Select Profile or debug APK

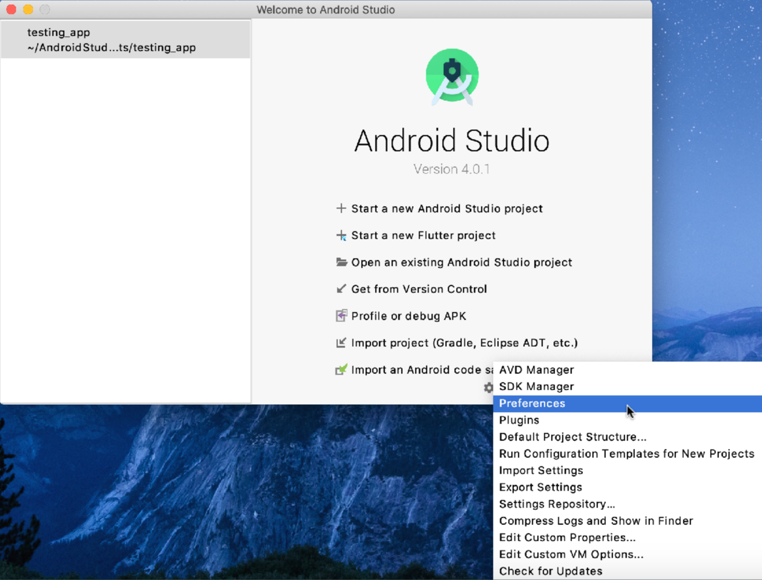409,316
